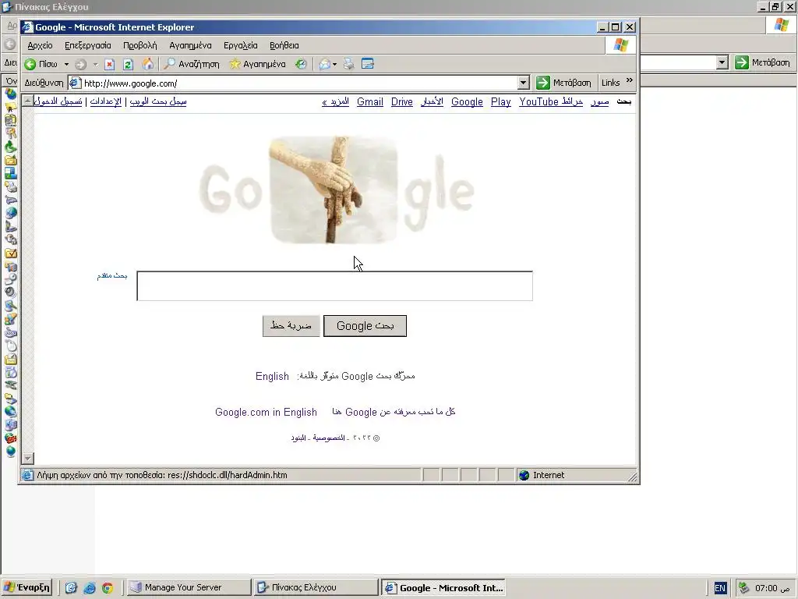Open the 'الإعدادات' settings link

click(x=106, y=101)
